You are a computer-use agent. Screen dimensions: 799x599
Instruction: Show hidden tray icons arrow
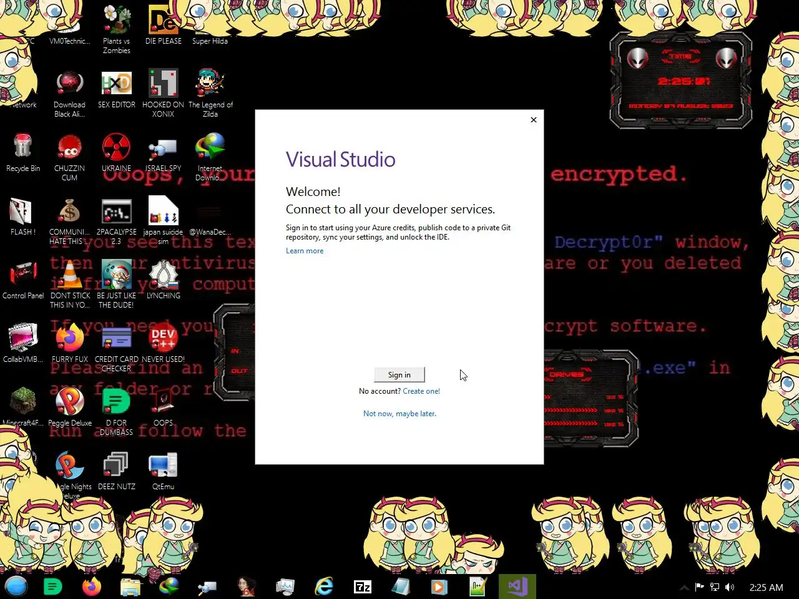point(684,587)
